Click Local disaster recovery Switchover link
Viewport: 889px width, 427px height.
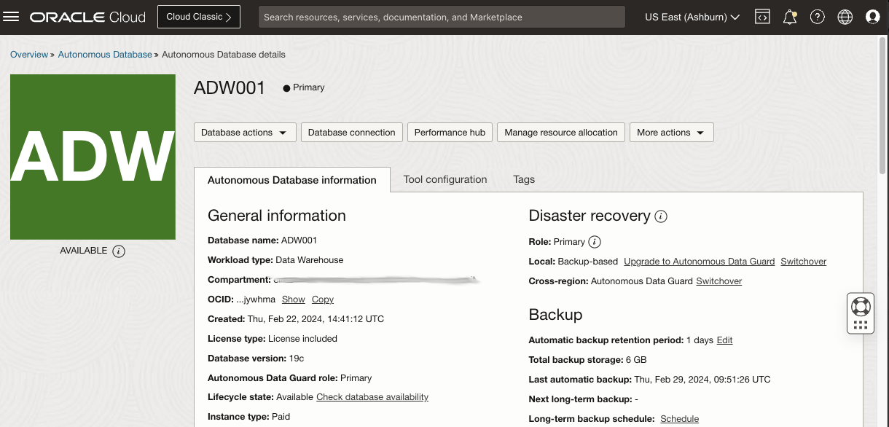coord(804,262)
